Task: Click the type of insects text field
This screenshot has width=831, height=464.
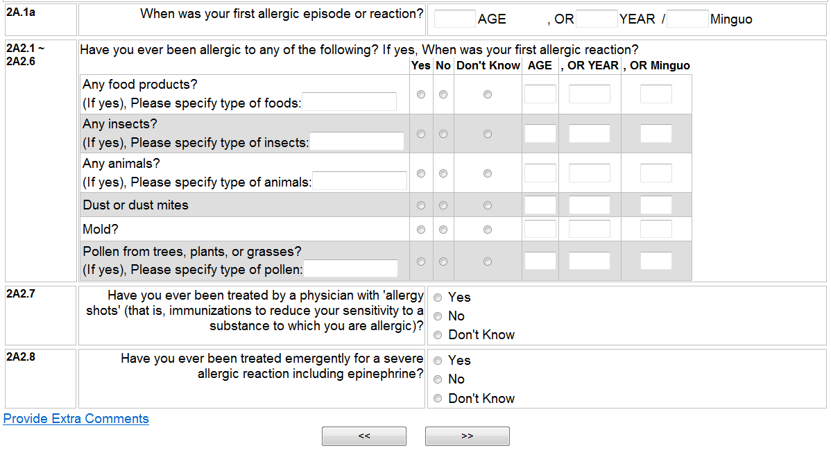Action: click(357, 142)
